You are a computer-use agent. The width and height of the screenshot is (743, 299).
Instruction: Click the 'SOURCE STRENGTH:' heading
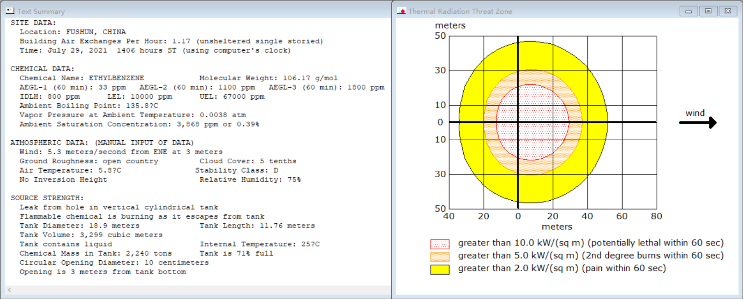(47, 198)
